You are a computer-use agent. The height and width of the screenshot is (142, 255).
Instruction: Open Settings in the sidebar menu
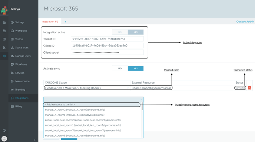[x=20, y=23]
